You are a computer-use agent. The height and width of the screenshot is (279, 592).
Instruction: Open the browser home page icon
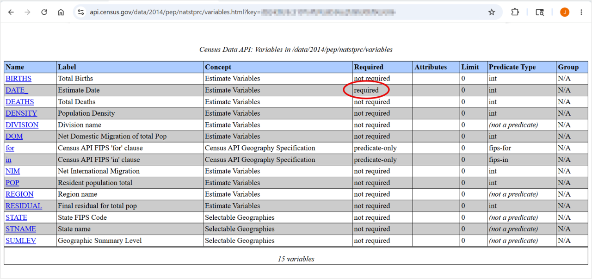pyautogui.click(x=61, y=12)
